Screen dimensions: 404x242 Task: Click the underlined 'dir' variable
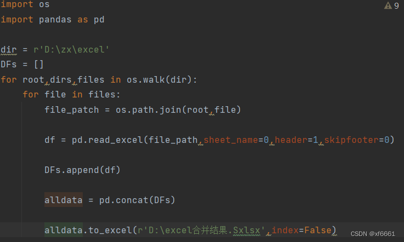(9, 49)
